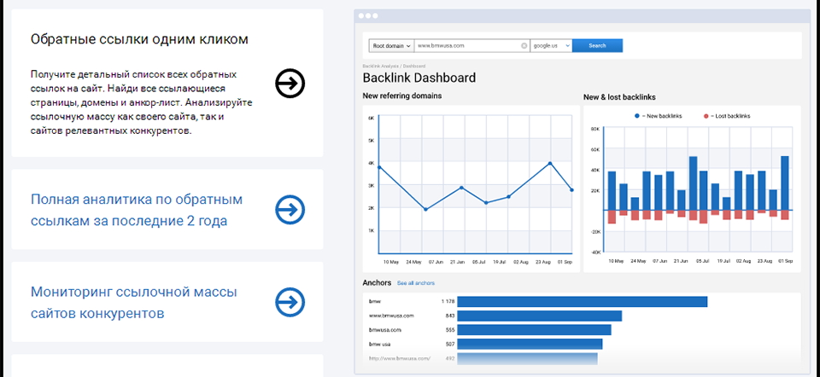Click the Backlink Analysis / Dashboard breadcrumb
820x377 pixels.
coord(393,67)
